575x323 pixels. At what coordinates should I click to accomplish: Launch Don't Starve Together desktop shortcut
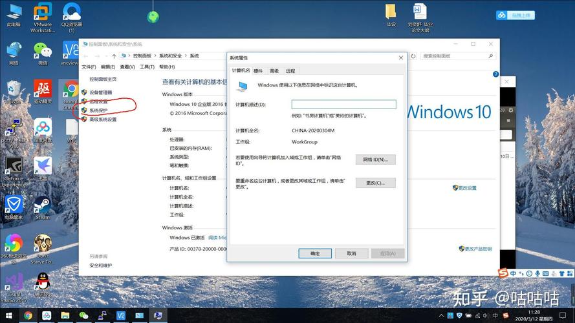tap(43, 249)
